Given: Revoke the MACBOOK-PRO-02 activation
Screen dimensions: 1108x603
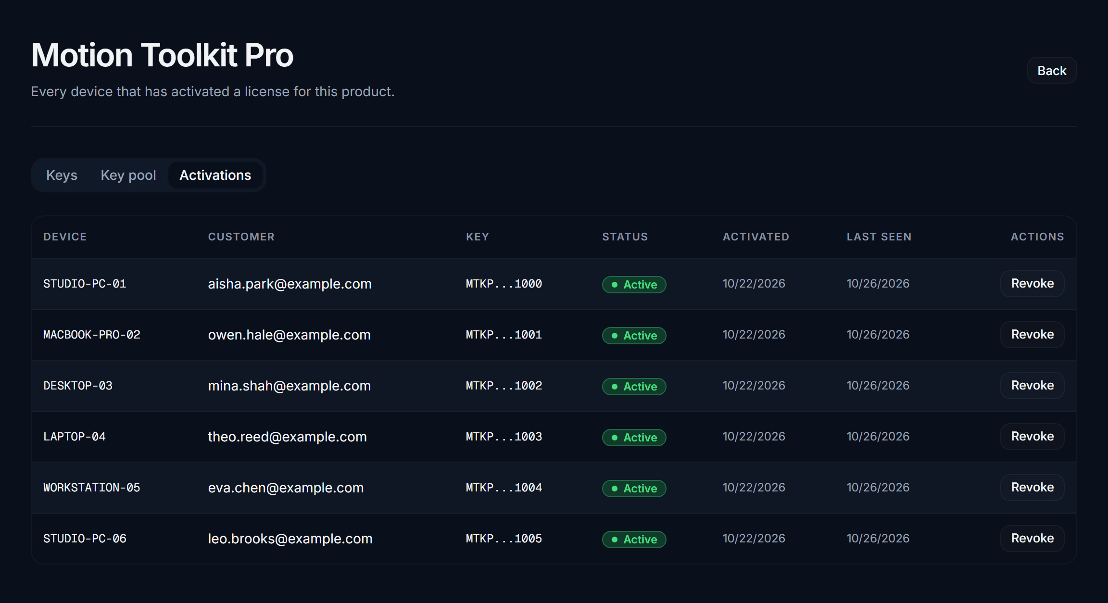Looking at the screenshot, I should [1032, 335].
